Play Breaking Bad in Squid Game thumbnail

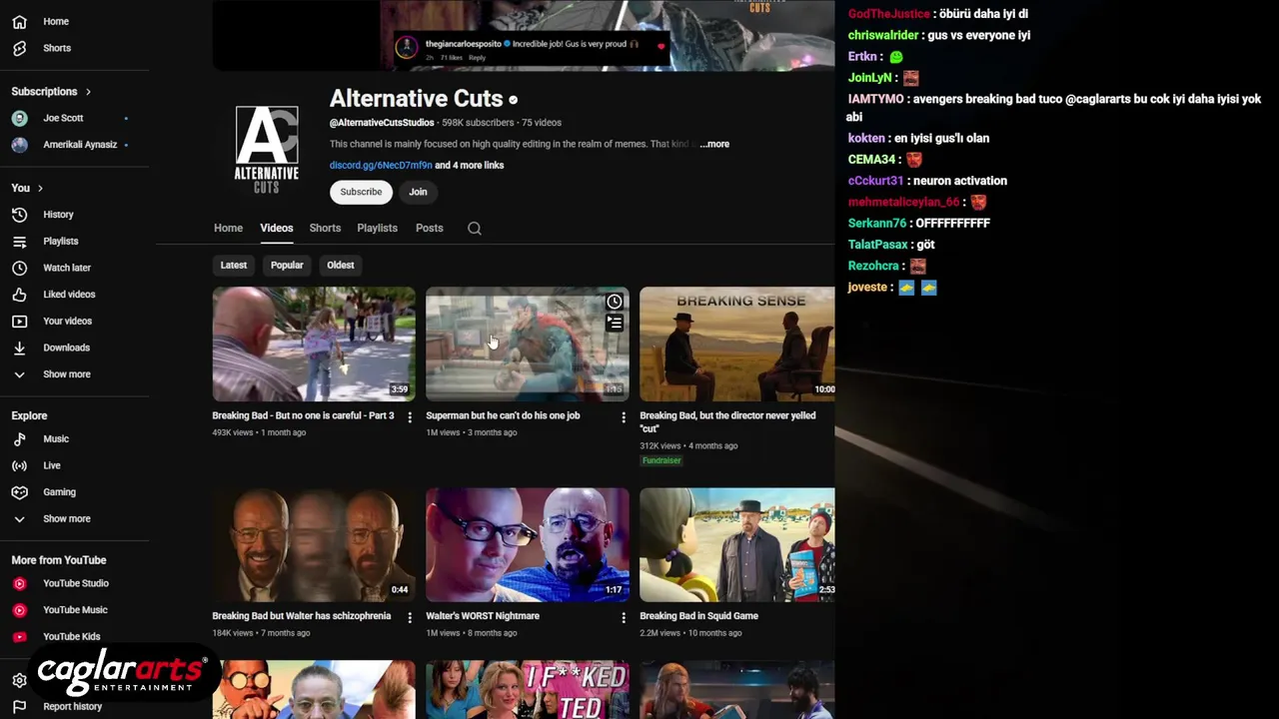[x=737, y=545]
